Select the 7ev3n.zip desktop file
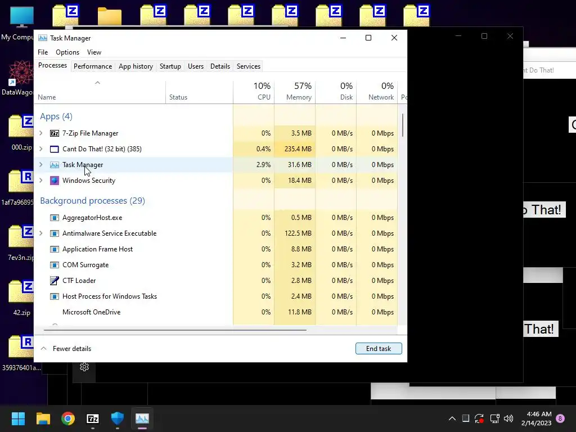Screen dimensions: 576x432 pos(21,242)
